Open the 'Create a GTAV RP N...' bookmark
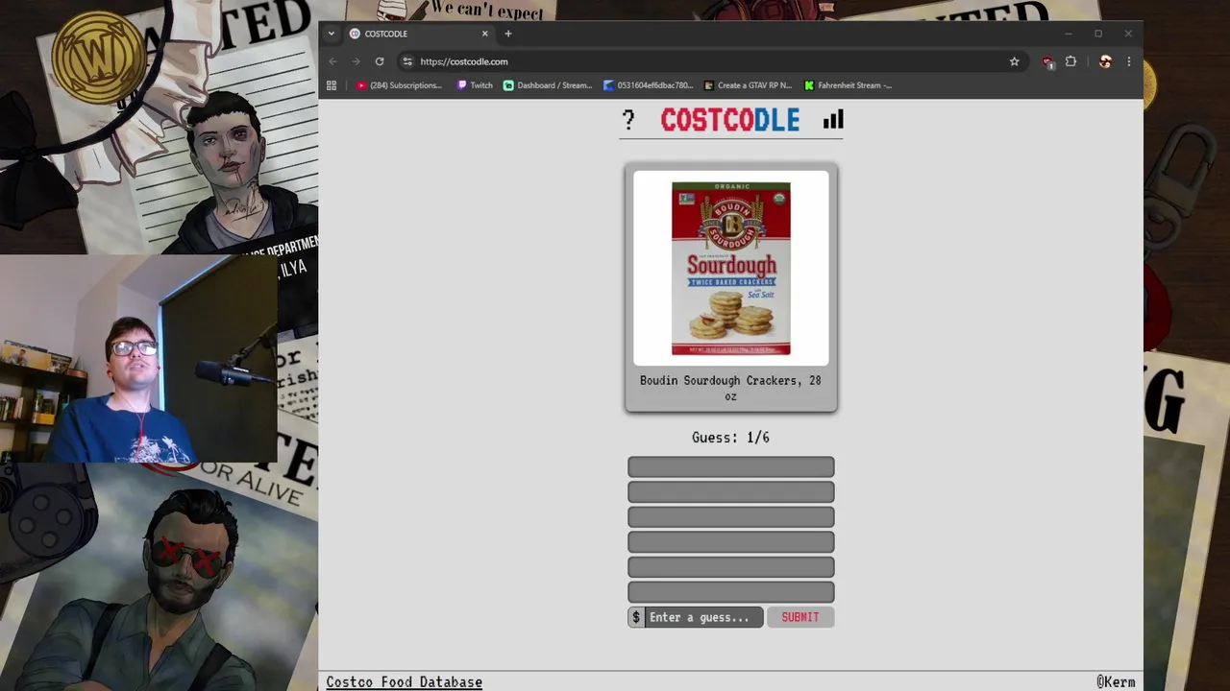Image resolution: width=1230 pixels, height=691 pixels. tap(749, 85)
